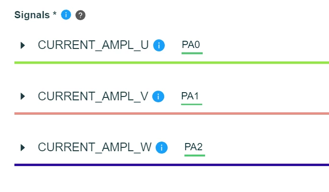Click the light green bar under CURRENT_AMPL_U
The width and height of the screenshot is (329, 192).
point(171,63)
